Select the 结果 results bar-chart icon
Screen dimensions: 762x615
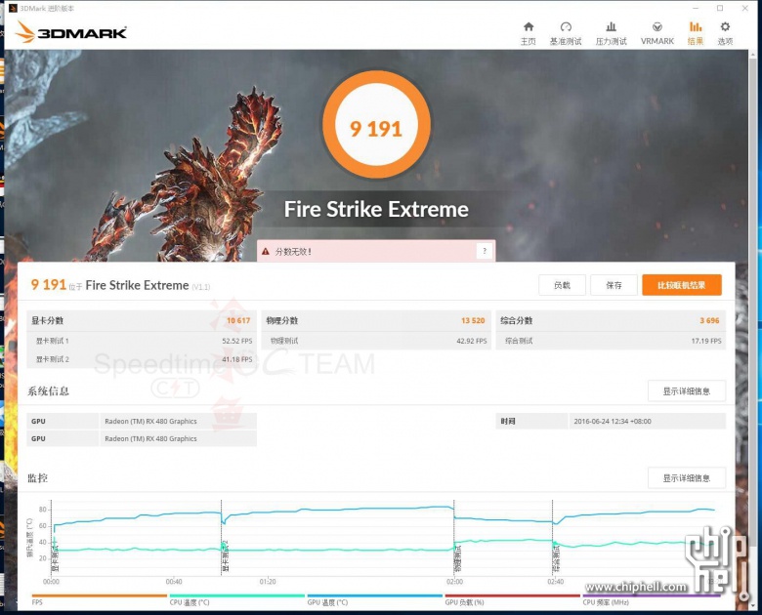(x=696, y=32)
